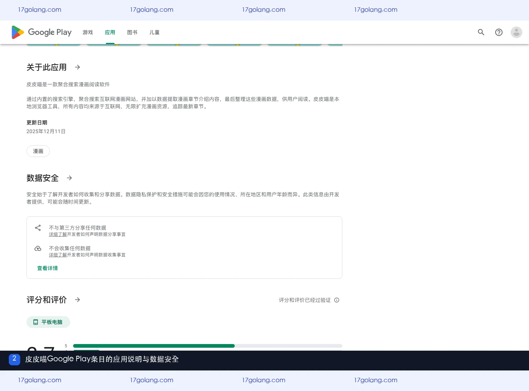Open 详细了解 link for data collection
Screen dimensions: 529x391
[58, 255]
